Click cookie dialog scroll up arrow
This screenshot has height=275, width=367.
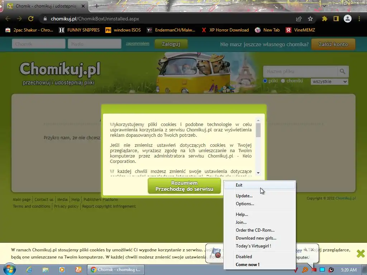coord(258,120)
